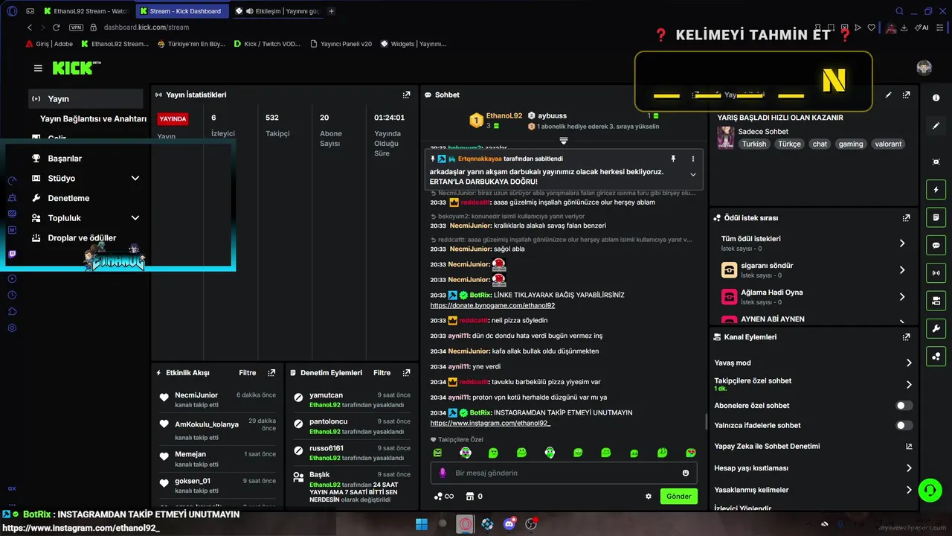Switch to EthanoL92 Stream browser tab
The width and height of the screenshot is (952, 536).
pyautogui.click(x=85, y=11)
